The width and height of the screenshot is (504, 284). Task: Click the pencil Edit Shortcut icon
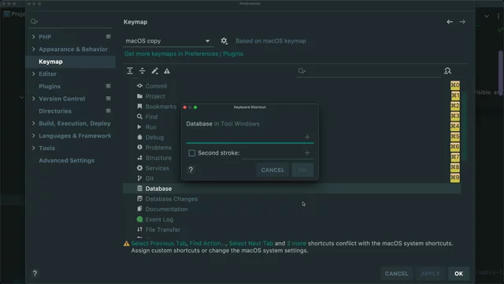tap(154, 71)
